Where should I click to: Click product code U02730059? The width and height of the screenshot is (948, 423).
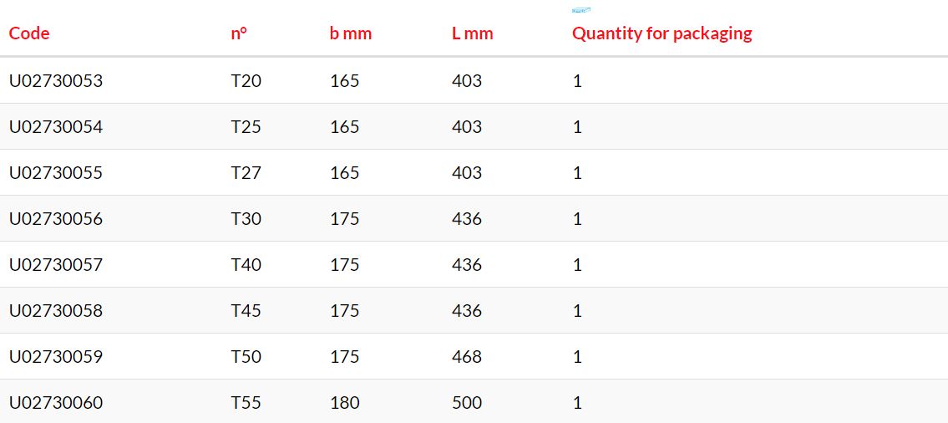(56, 356)
